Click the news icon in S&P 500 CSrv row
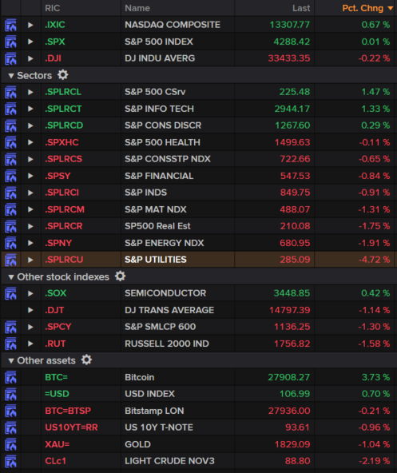The width and height of the screenshot is (397, 473). 10,93
